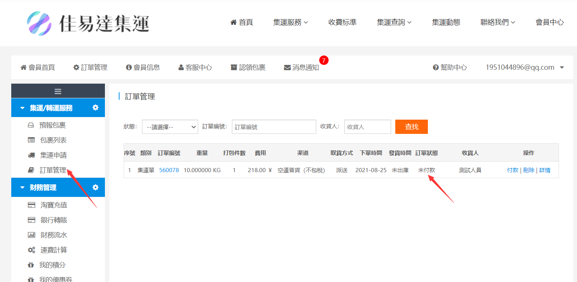Click the gears icon beside 運費計算
577x282 pixels.
pyautogui.click(x=31, y=250)
